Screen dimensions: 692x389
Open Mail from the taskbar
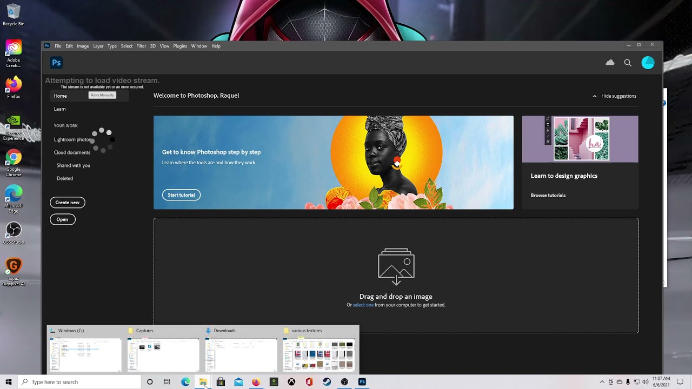[x=238, y=382]
